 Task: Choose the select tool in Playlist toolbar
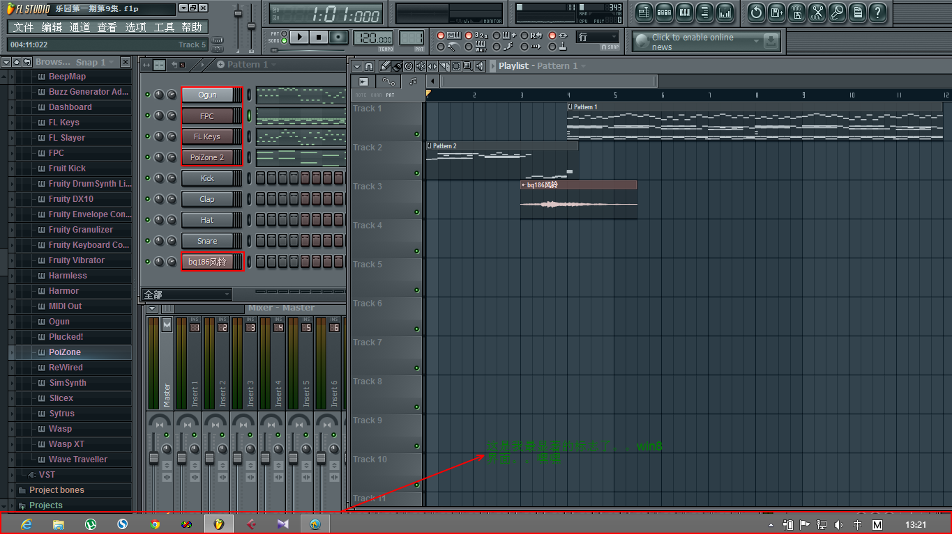455,66
